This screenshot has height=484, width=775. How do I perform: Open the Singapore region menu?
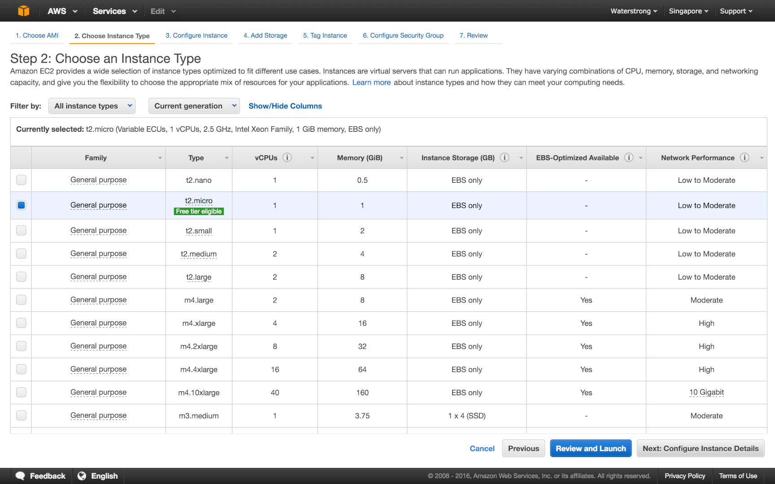(688, 11)
